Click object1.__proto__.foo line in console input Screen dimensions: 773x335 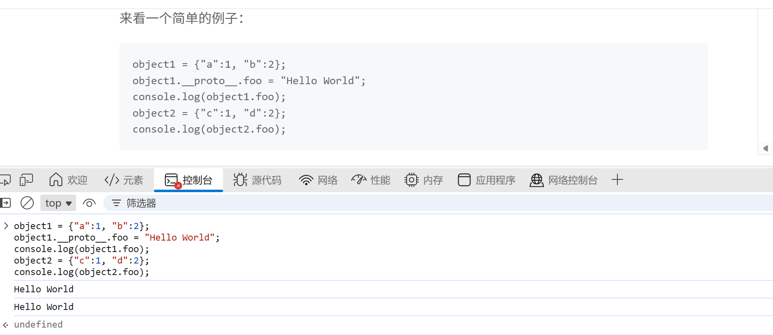117,237
